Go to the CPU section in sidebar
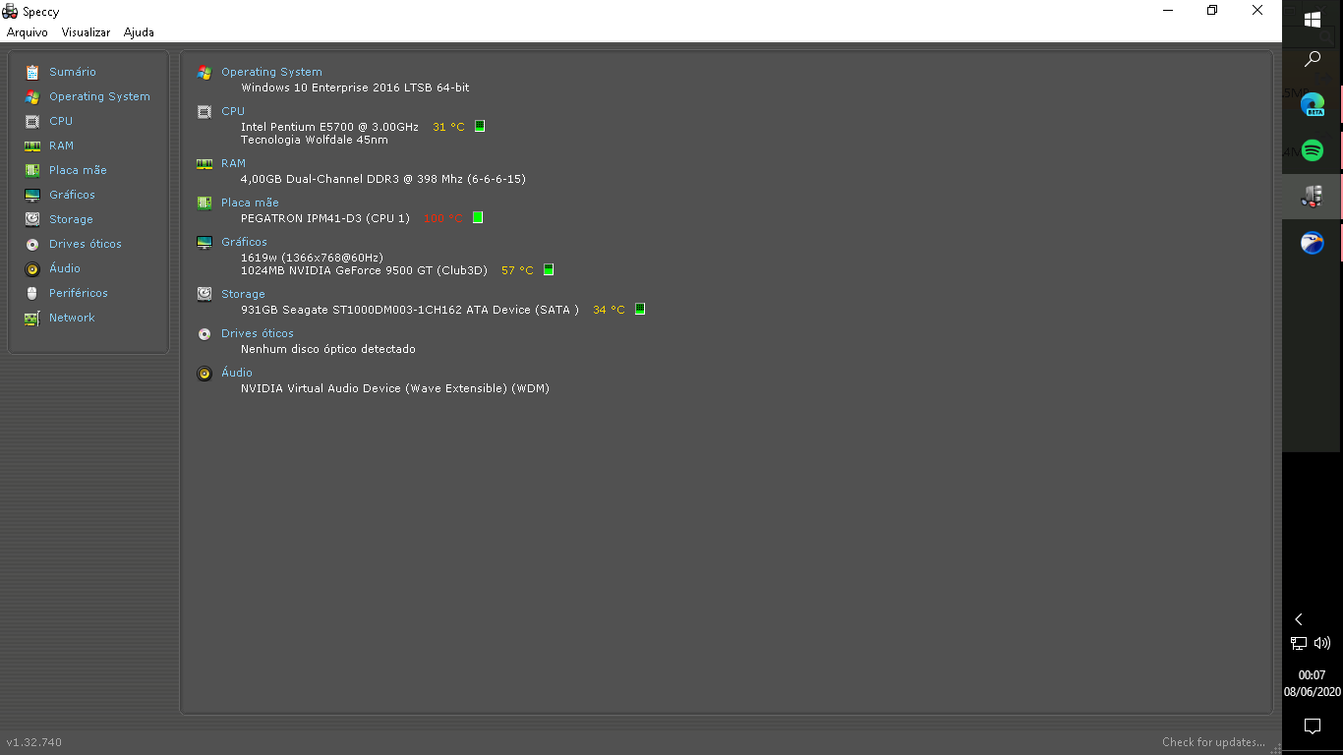1343x755 pixels. click(x=61, y=121)
